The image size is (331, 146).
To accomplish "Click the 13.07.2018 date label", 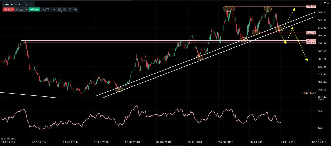I will pyautogui.click(x=194, y=142).
